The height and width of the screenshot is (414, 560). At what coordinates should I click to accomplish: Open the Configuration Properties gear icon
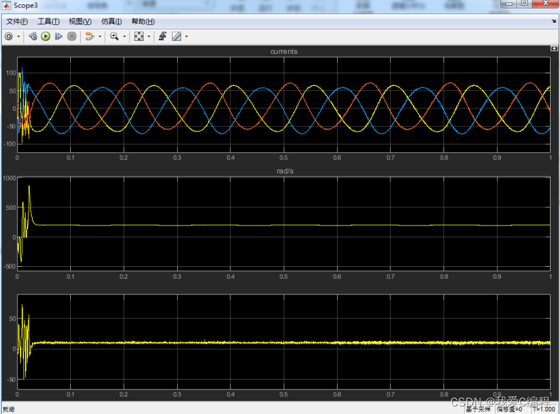9,36
